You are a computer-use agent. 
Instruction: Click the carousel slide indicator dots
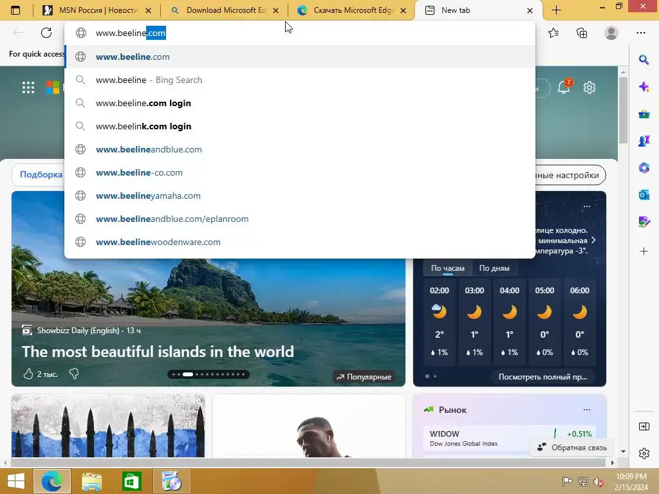click(x=209, y=374)
